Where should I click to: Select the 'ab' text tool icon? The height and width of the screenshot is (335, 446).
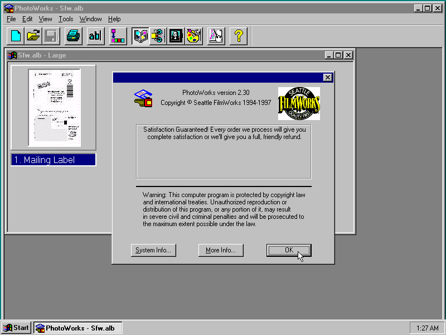point(95,36)
